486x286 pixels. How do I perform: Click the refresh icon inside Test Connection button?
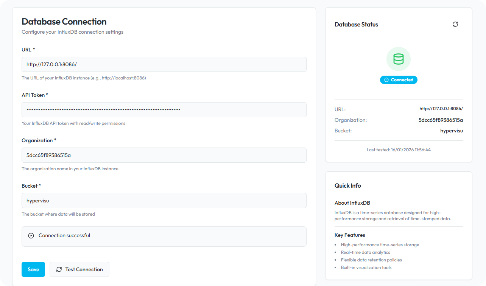point(59,269)
